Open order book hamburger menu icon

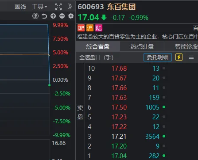(191, 57)
